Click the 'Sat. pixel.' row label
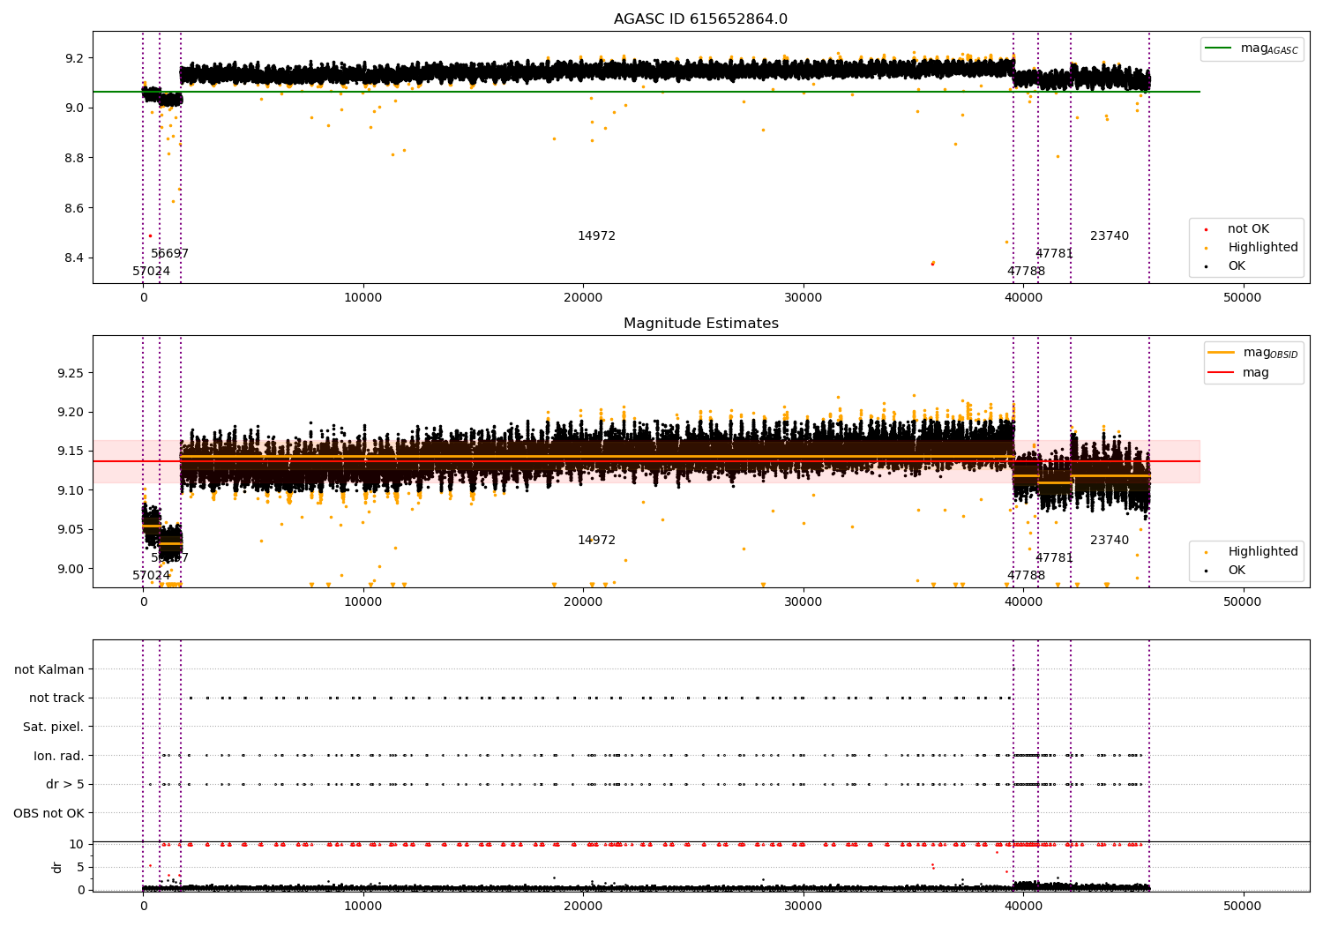Image resolution: width=1323 pixels, height=926 pixels. pyautogui.click(x=54, y=728)
